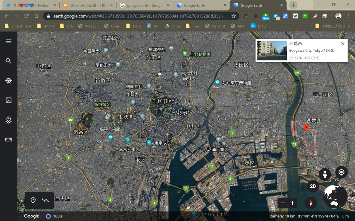Open the 西葛西 Street View thumbnail
The height and width of the screenshot is (221, 355).
click(x=272, y=51)
